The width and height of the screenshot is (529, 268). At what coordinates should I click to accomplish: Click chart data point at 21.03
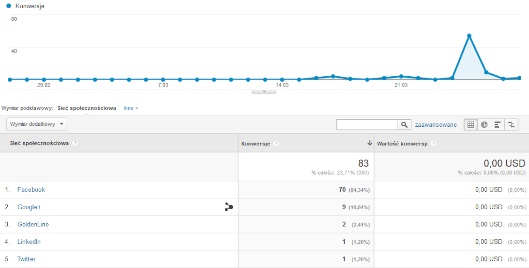pos(401,76)
